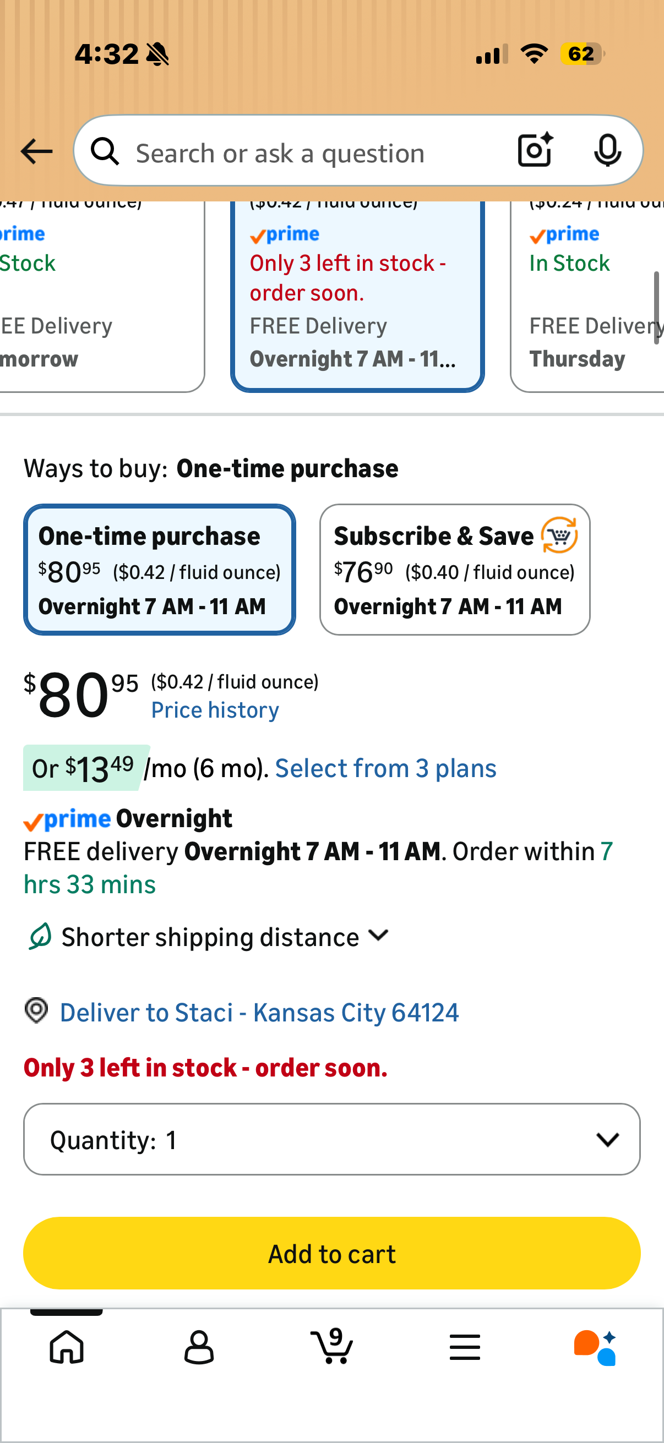Open the Quantity dropdown
This screenshot has height=1443, width=664.
331,1139
